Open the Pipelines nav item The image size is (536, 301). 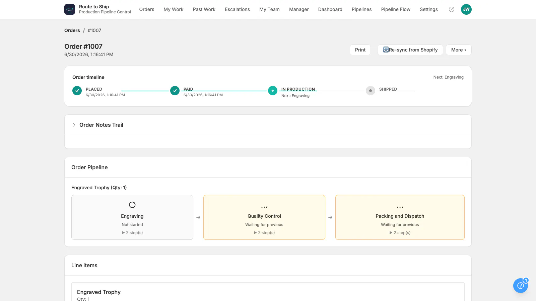[361, 9]
